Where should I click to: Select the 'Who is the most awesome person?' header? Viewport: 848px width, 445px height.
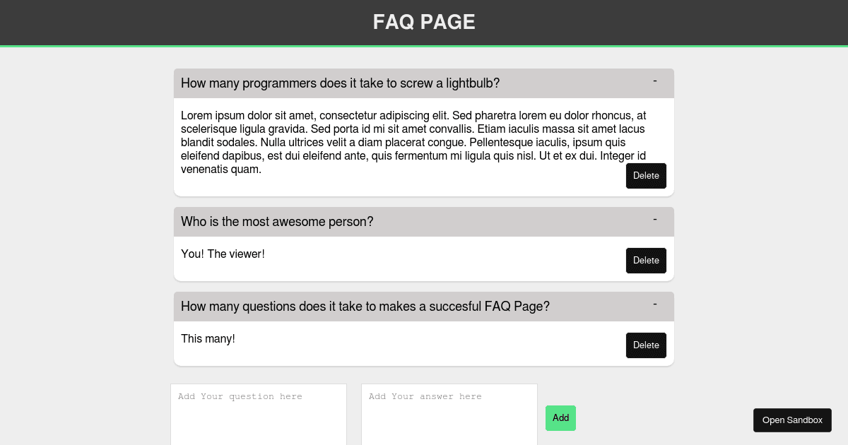click(x=277, y=222)
